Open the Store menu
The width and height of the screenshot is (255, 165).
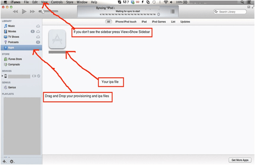point(70,2)
